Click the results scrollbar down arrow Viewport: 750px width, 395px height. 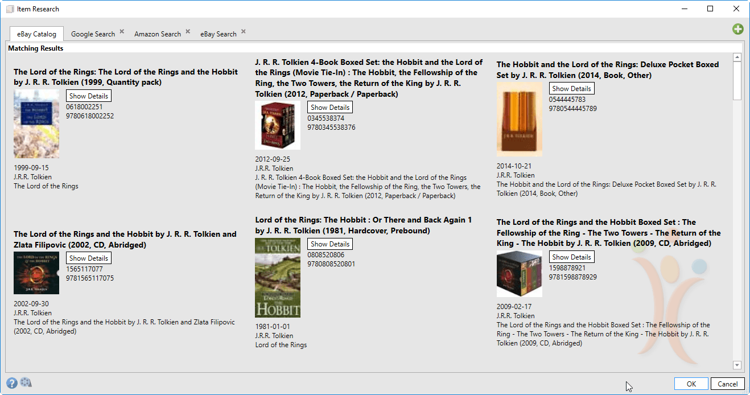point(737,365)
